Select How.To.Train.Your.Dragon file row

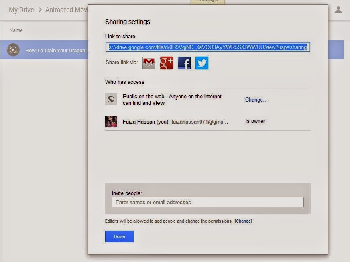tap(44, 50)
